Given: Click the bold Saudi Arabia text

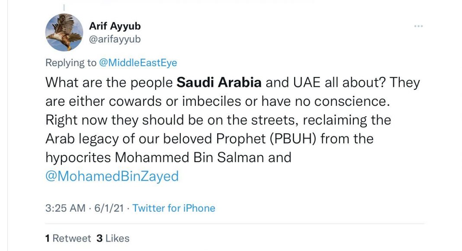Looking at the screenshot, I should [220, 83].
